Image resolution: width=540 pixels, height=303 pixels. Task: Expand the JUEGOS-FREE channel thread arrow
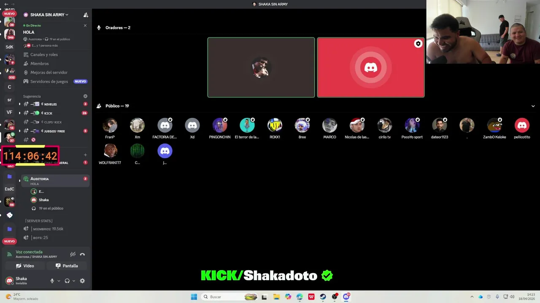point(19,131)
